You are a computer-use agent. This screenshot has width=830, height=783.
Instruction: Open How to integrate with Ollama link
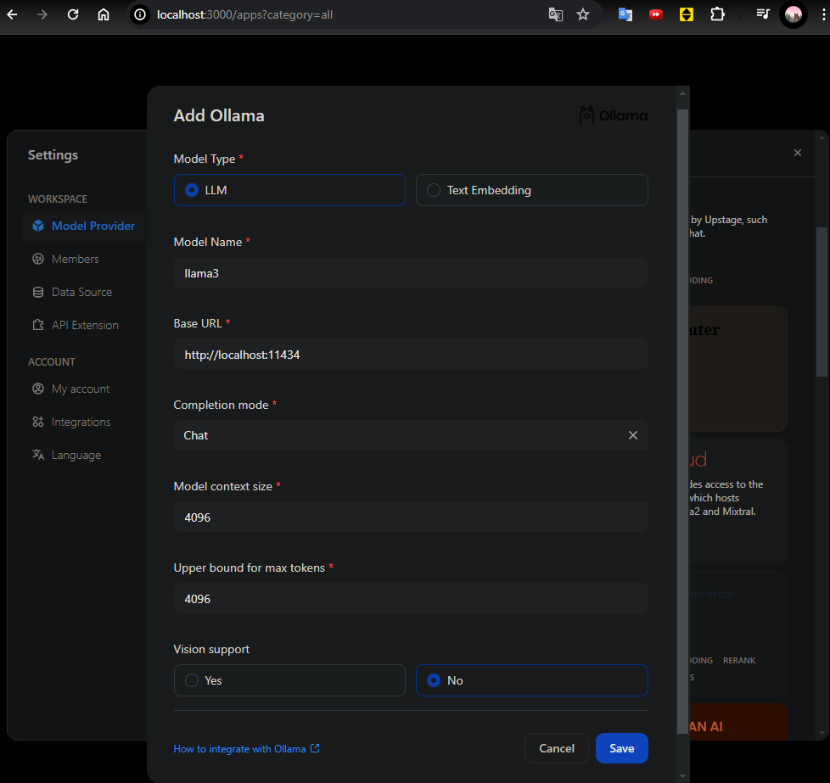pyautogui.click(x=247, y=748)
